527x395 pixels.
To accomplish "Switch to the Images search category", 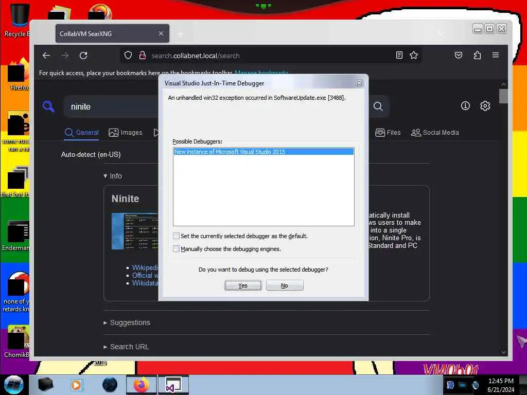I will coord(126,132).
